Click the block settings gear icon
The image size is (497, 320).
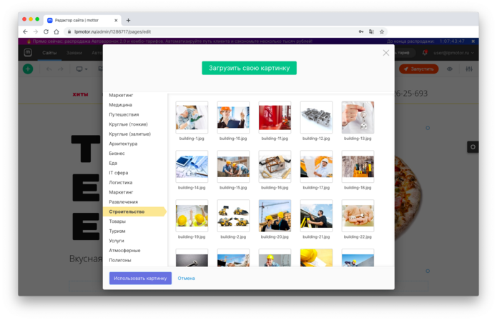click(473, 147)
